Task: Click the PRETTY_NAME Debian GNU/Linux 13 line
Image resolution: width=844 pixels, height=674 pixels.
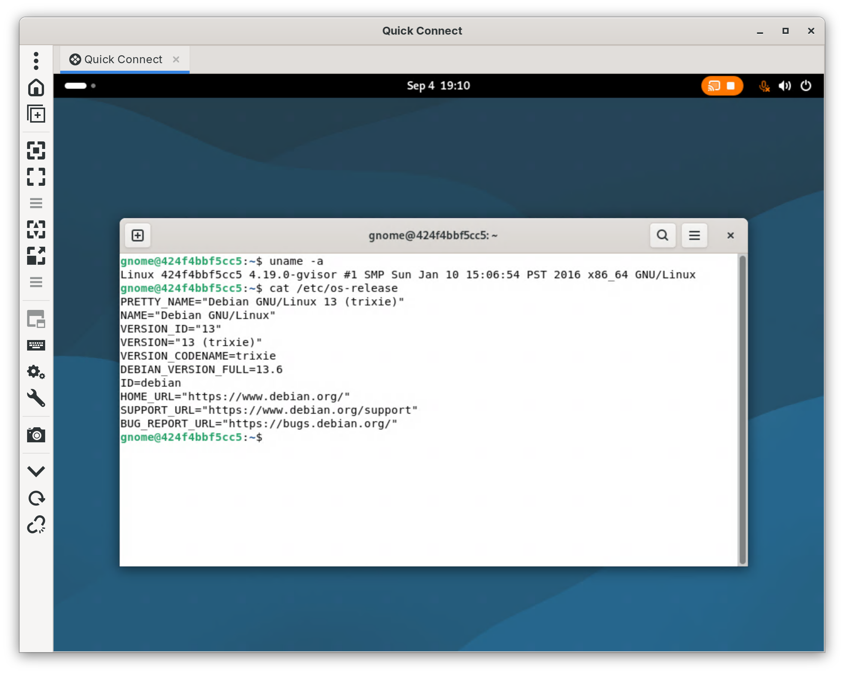Action: (x=262, y=302)
